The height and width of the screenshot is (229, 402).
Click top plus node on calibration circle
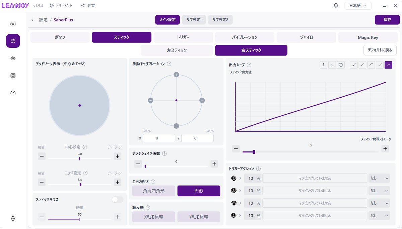pos(176,75)
